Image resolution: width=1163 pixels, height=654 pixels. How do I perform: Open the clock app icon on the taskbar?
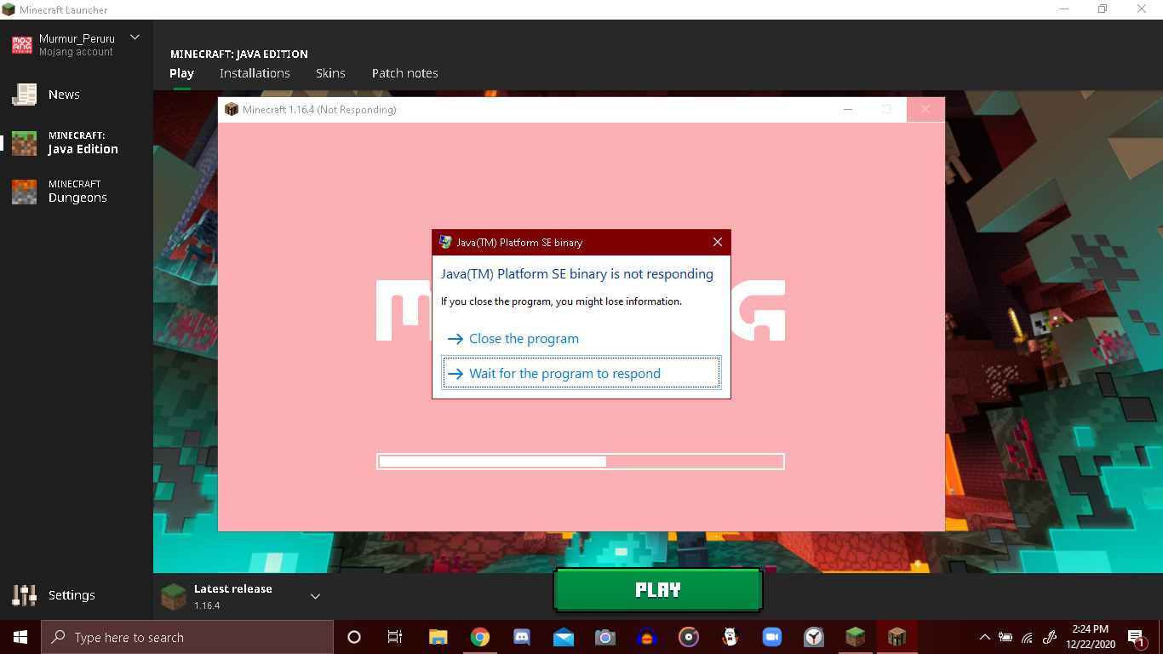(x=814, y=637)
